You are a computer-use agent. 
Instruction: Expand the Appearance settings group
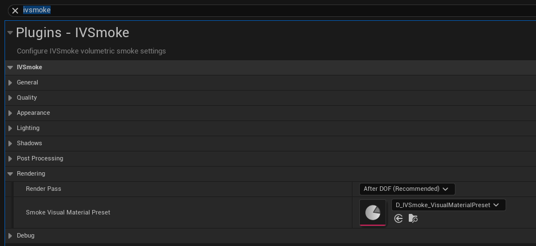pyautogui.click(x=10, y=113)
